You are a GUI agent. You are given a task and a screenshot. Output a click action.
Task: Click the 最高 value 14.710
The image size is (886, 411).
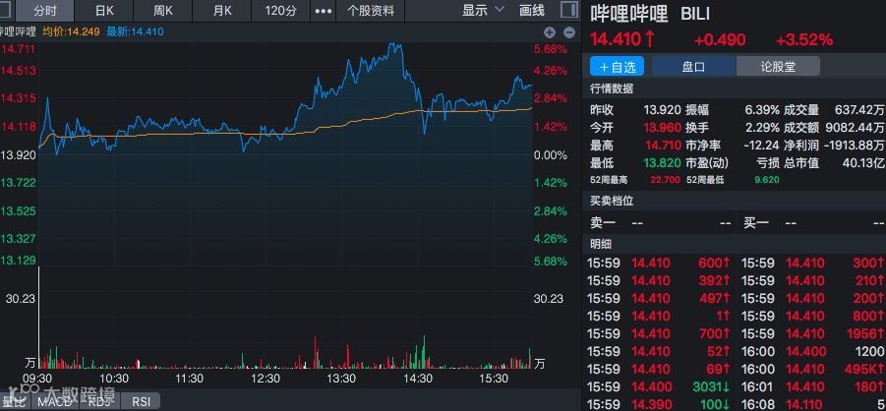tap(662, 146)
